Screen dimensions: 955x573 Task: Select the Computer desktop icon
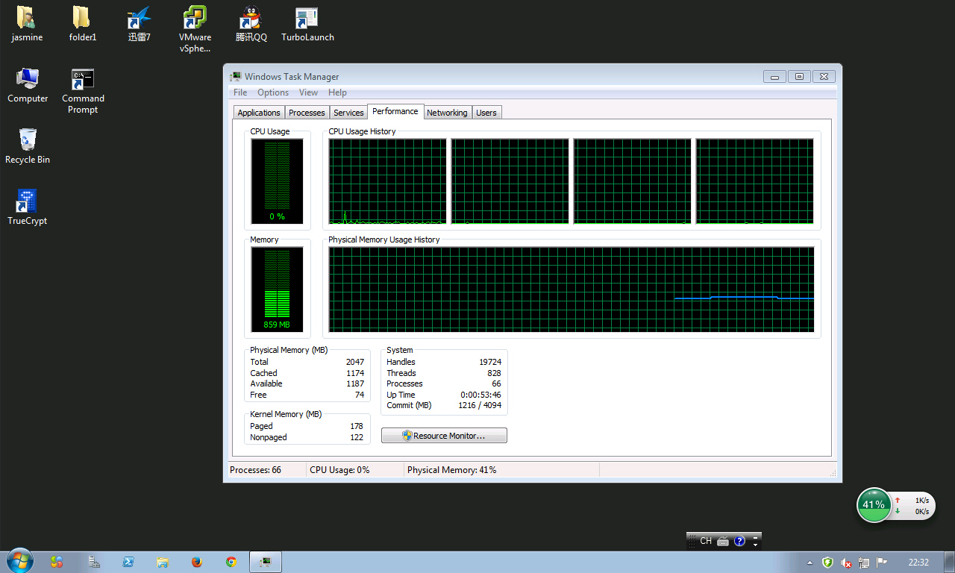pos(28,85)
